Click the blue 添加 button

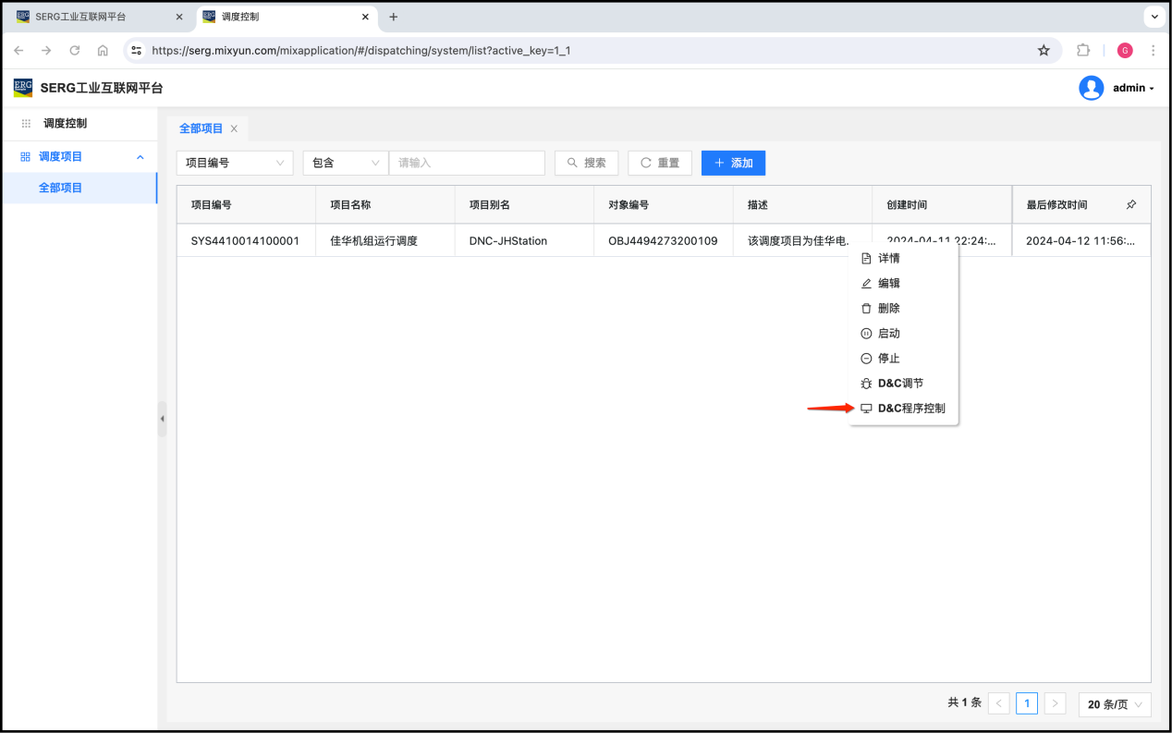pyautogui.click(x=733, y=163)
